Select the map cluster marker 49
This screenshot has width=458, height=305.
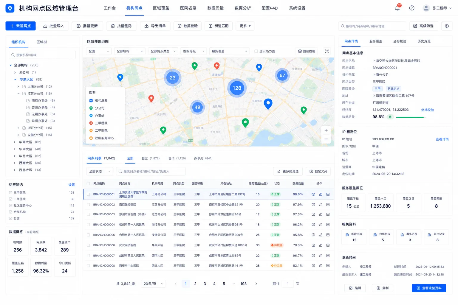[197, 107]
